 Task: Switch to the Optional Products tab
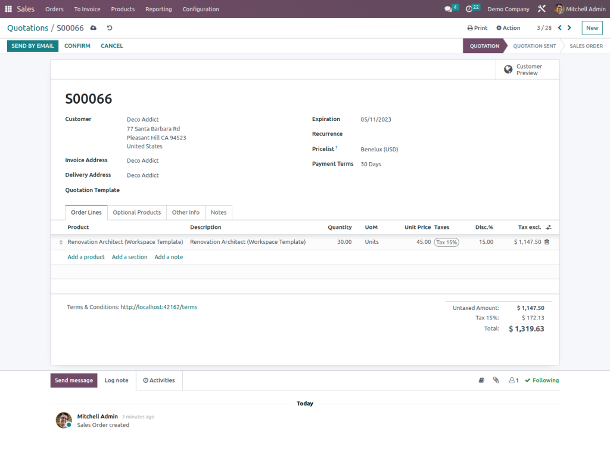[136, 212]
